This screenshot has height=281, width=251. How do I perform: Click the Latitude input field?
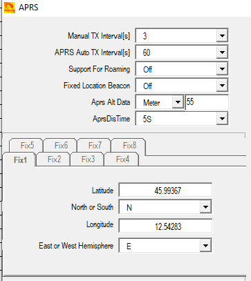(x=165, y=190)
